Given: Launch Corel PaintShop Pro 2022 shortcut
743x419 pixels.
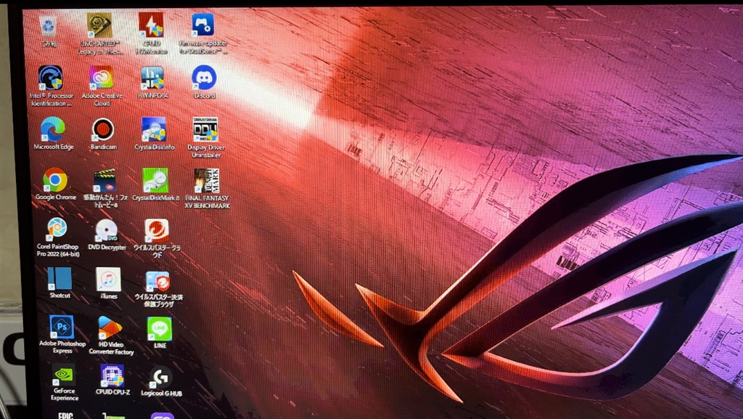Looking at the screenshot, I should click(x=57, y=229).
